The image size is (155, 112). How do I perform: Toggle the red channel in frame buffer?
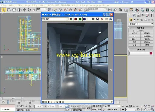pyautogui.click(x=76, y=19)
